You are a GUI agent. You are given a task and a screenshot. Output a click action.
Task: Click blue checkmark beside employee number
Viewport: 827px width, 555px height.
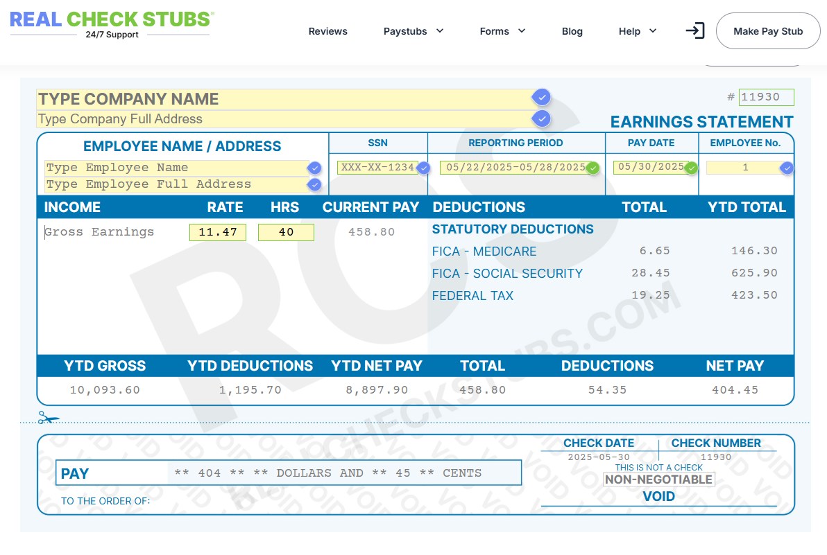click(x=786, y=168)
